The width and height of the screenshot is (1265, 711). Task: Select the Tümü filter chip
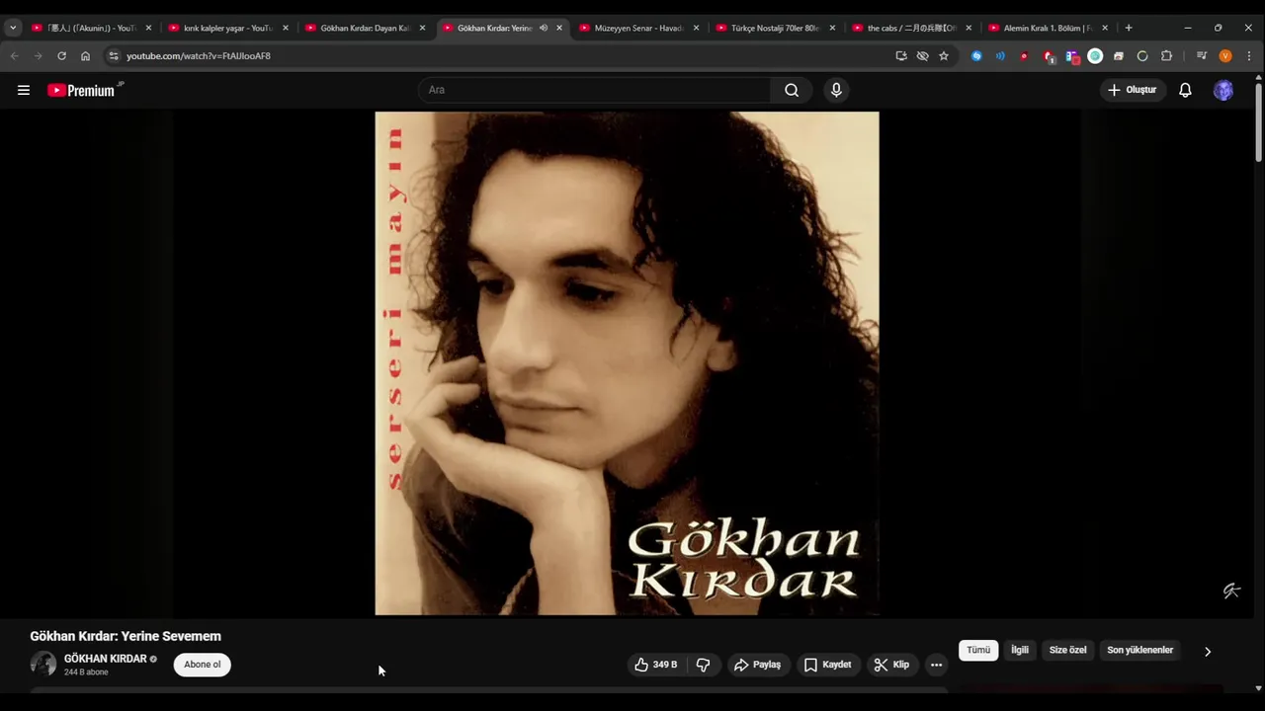coord(978,650)
